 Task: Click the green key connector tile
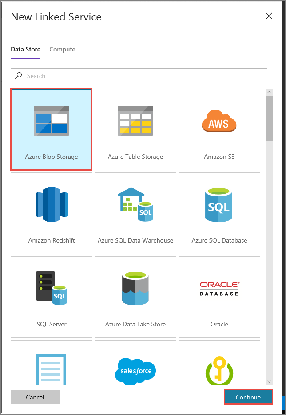219,368
